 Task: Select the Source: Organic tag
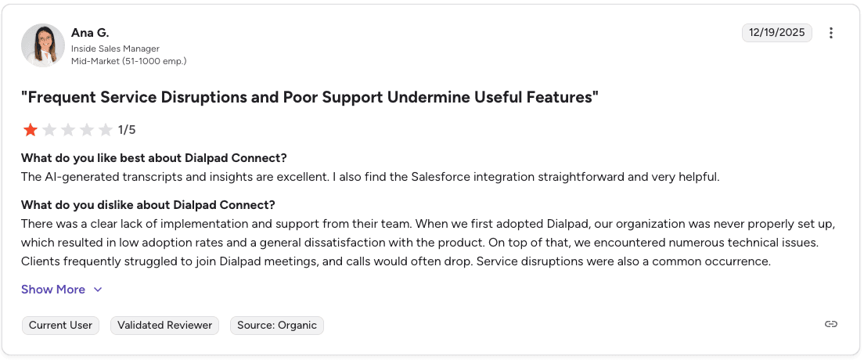click(x=276, y=325)
